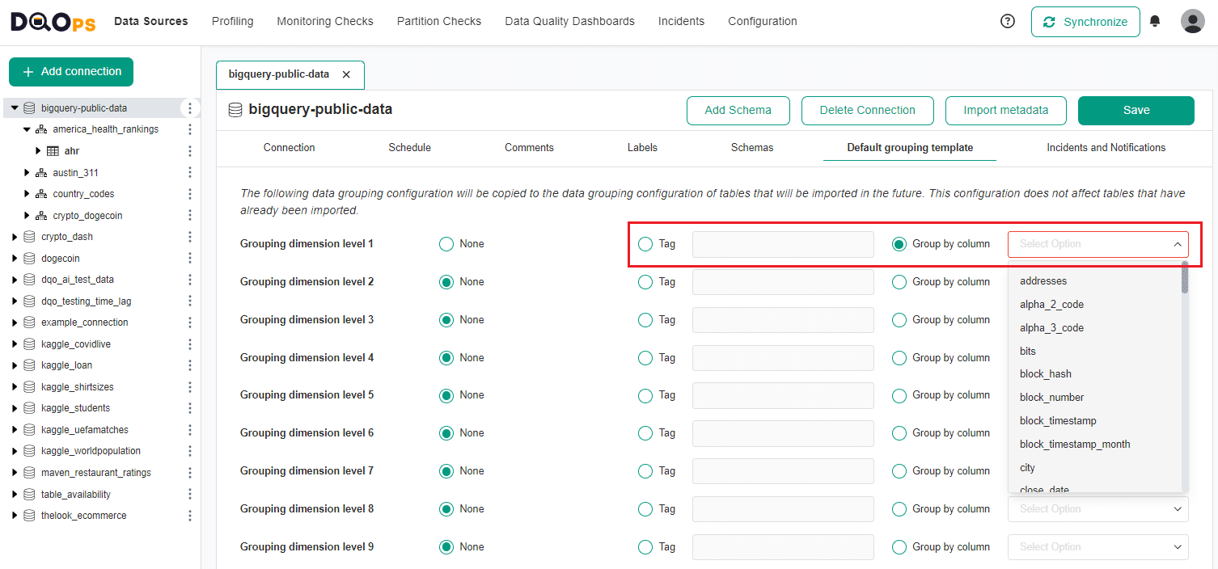
Task: Click the Import metadata button
Action: [x=1006, y=111]
